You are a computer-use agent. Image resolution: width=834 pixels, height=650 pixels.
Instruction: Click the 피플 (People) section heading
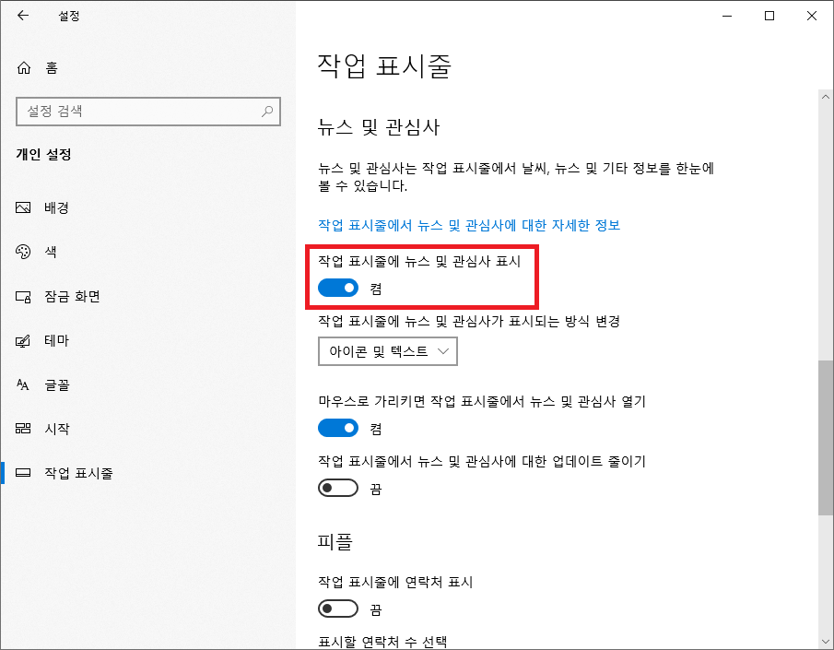335,541
